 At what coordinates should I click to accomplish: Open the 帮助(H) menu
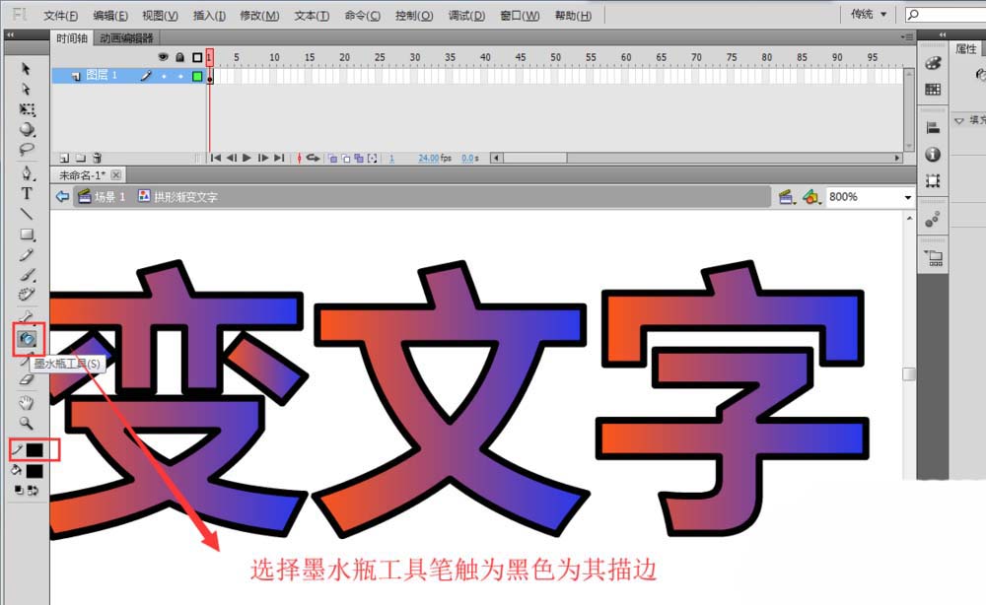coord(573,15)
